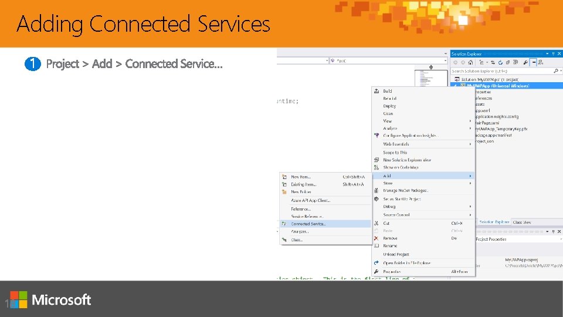Choose Azure API App Client in Add submenu
The width and height of the screenshot is (563, 317).
click(x=311, y=201)
